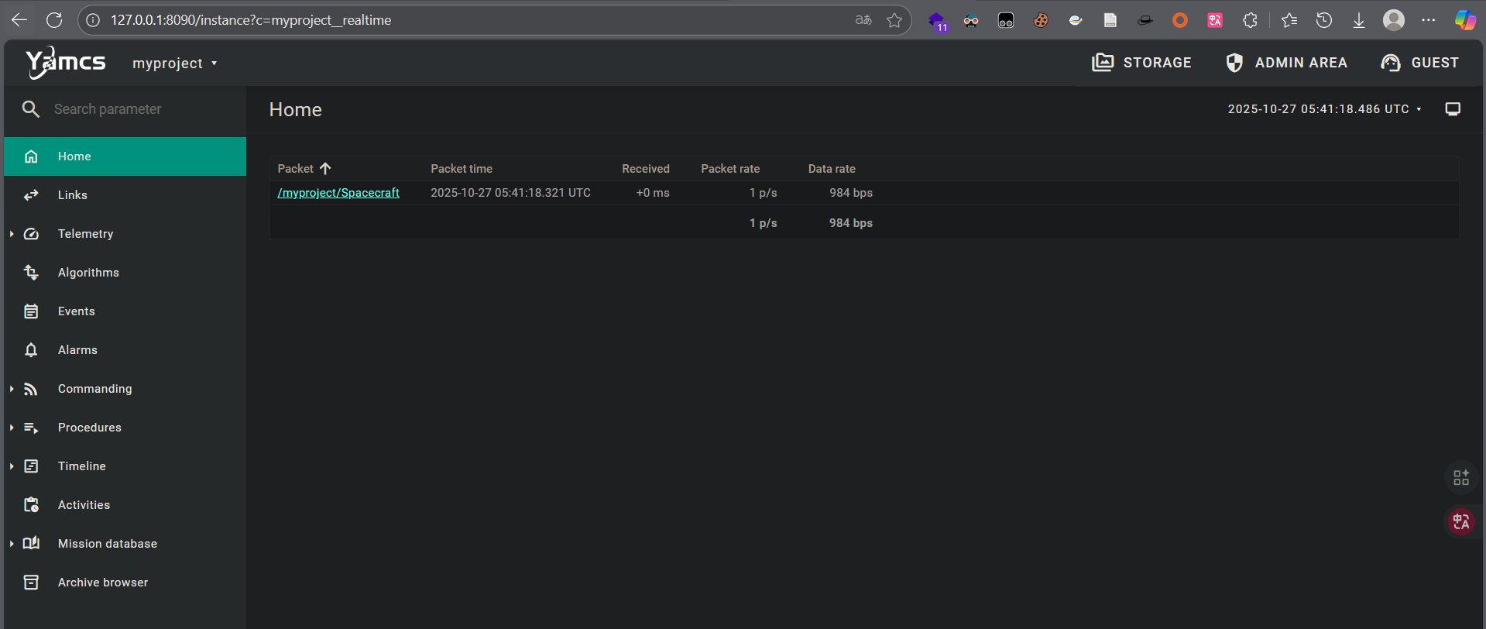Sort by the Packet column header
1486x629 pixels.
(296, 169)
